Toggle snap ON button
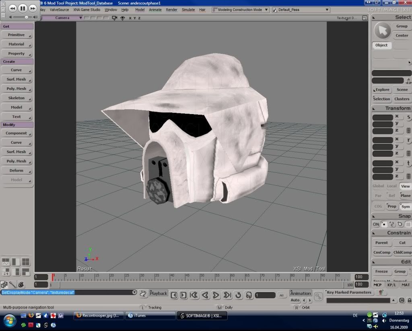 [x=376, y=224]
